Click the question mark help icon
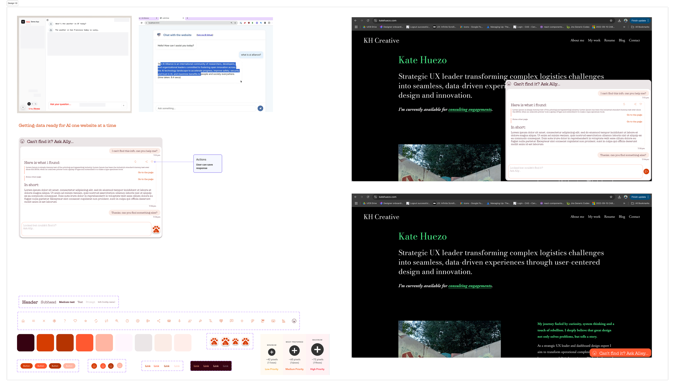Viewport: 675px width, 387px height. [65, 321]
